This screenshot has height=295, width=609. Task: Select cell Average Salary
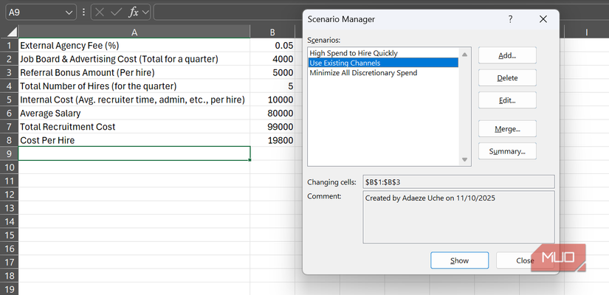pyautogui.click(x=134, y=114)
